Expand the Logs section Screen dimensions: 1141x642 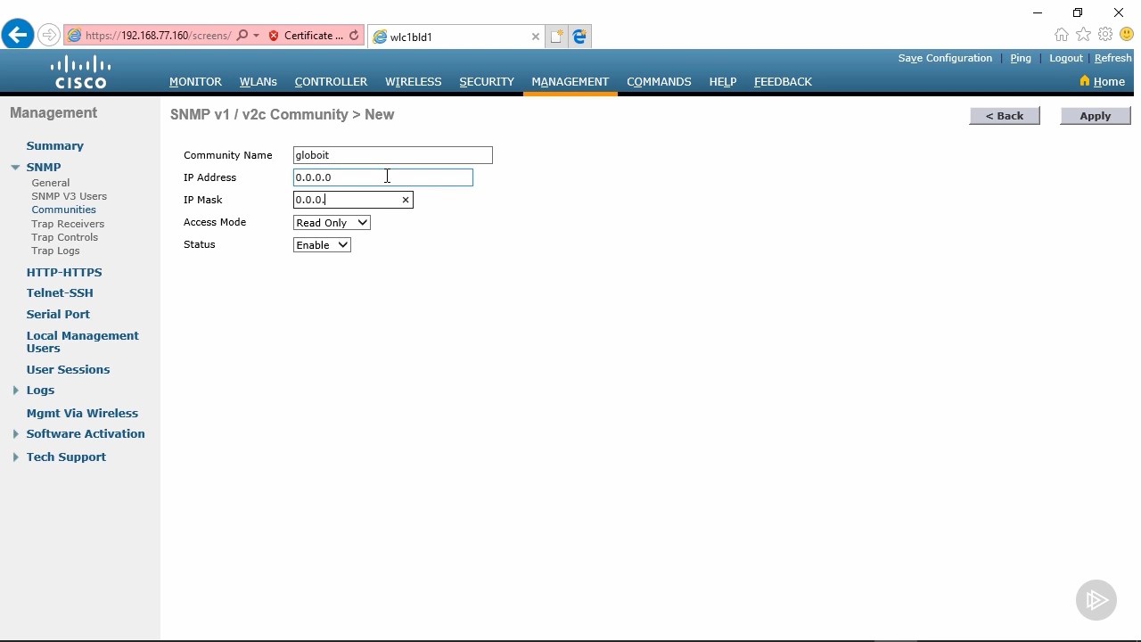[x=15, y=390]
